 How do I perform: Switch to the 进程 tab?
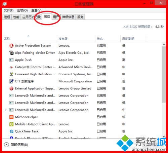point(7,17)
